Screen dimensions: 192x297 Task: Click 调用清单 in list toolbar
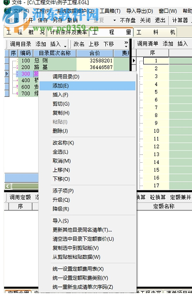point(148,44)
